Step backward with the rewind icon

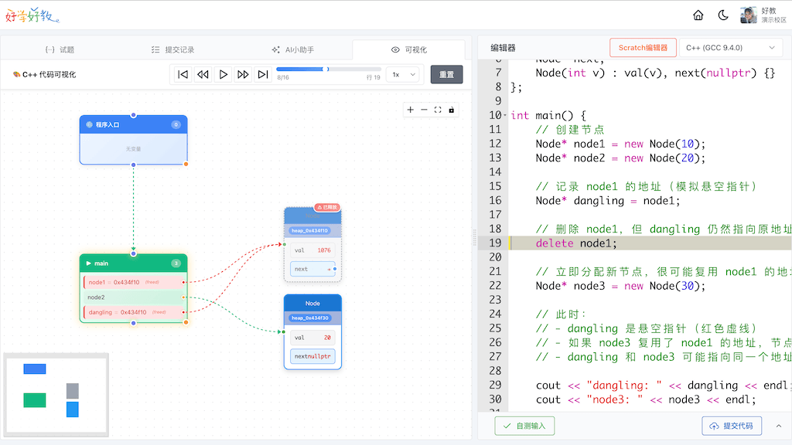coord(203,74)
